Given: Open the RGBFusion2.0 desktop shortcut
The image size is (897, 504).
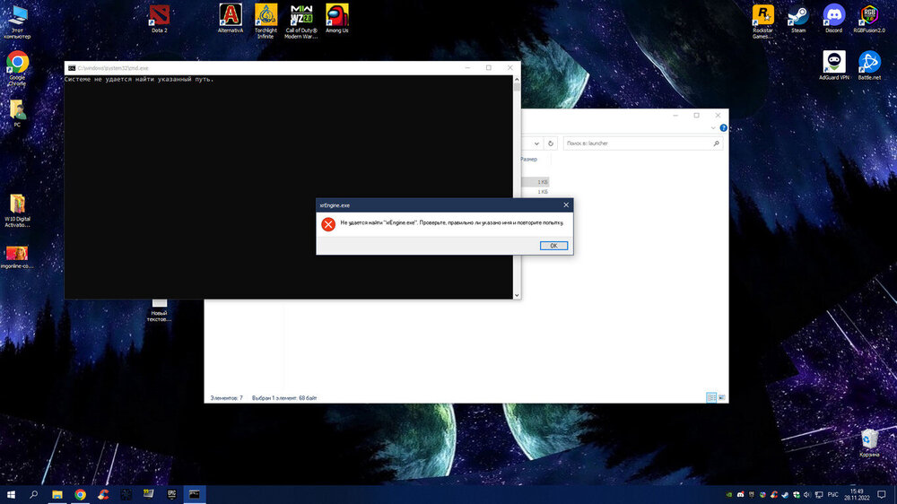Looking at the screenshot, I should tap(869, 19).
